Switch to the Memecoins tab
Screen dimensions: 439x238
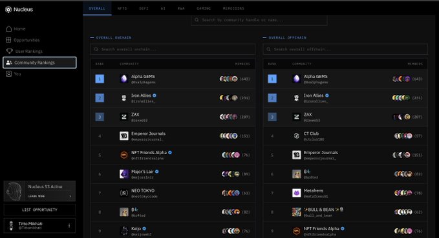(x=233, y=8)
